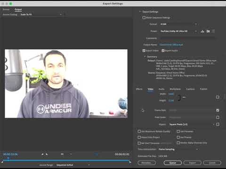This screenshot has width=226, height=169.
Task: Open the Effects tab
Action: pos(139,89)
